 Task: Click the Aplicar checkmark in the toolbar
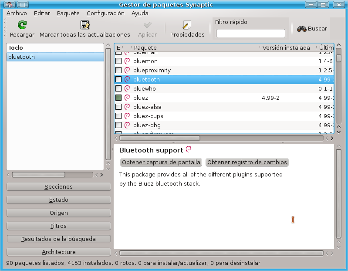(x=147, y=25)
